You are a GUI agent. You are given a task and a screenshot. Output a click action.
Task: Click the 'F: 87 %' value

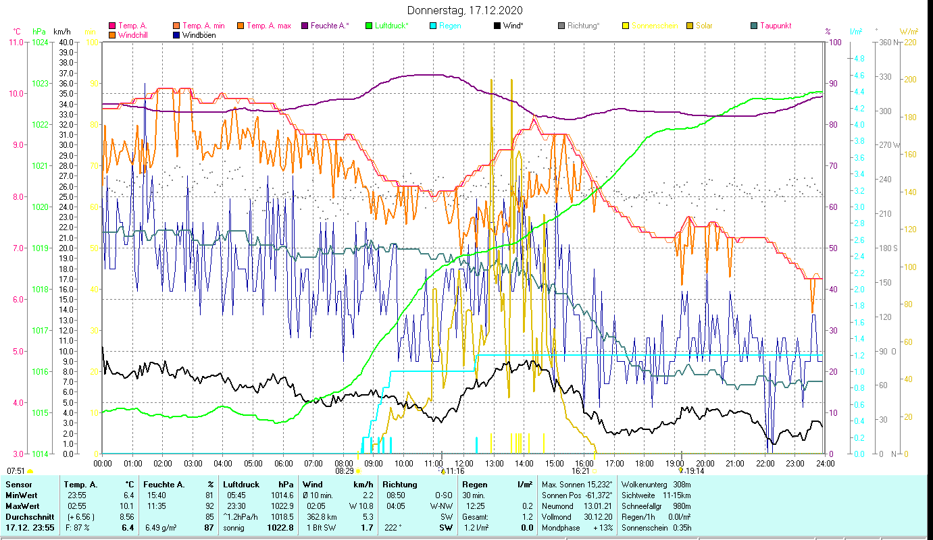click(78, 528)
